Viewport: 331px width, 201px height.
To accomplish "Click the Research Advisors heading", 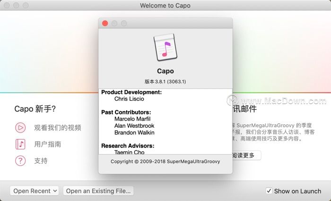I will (128, 146).
